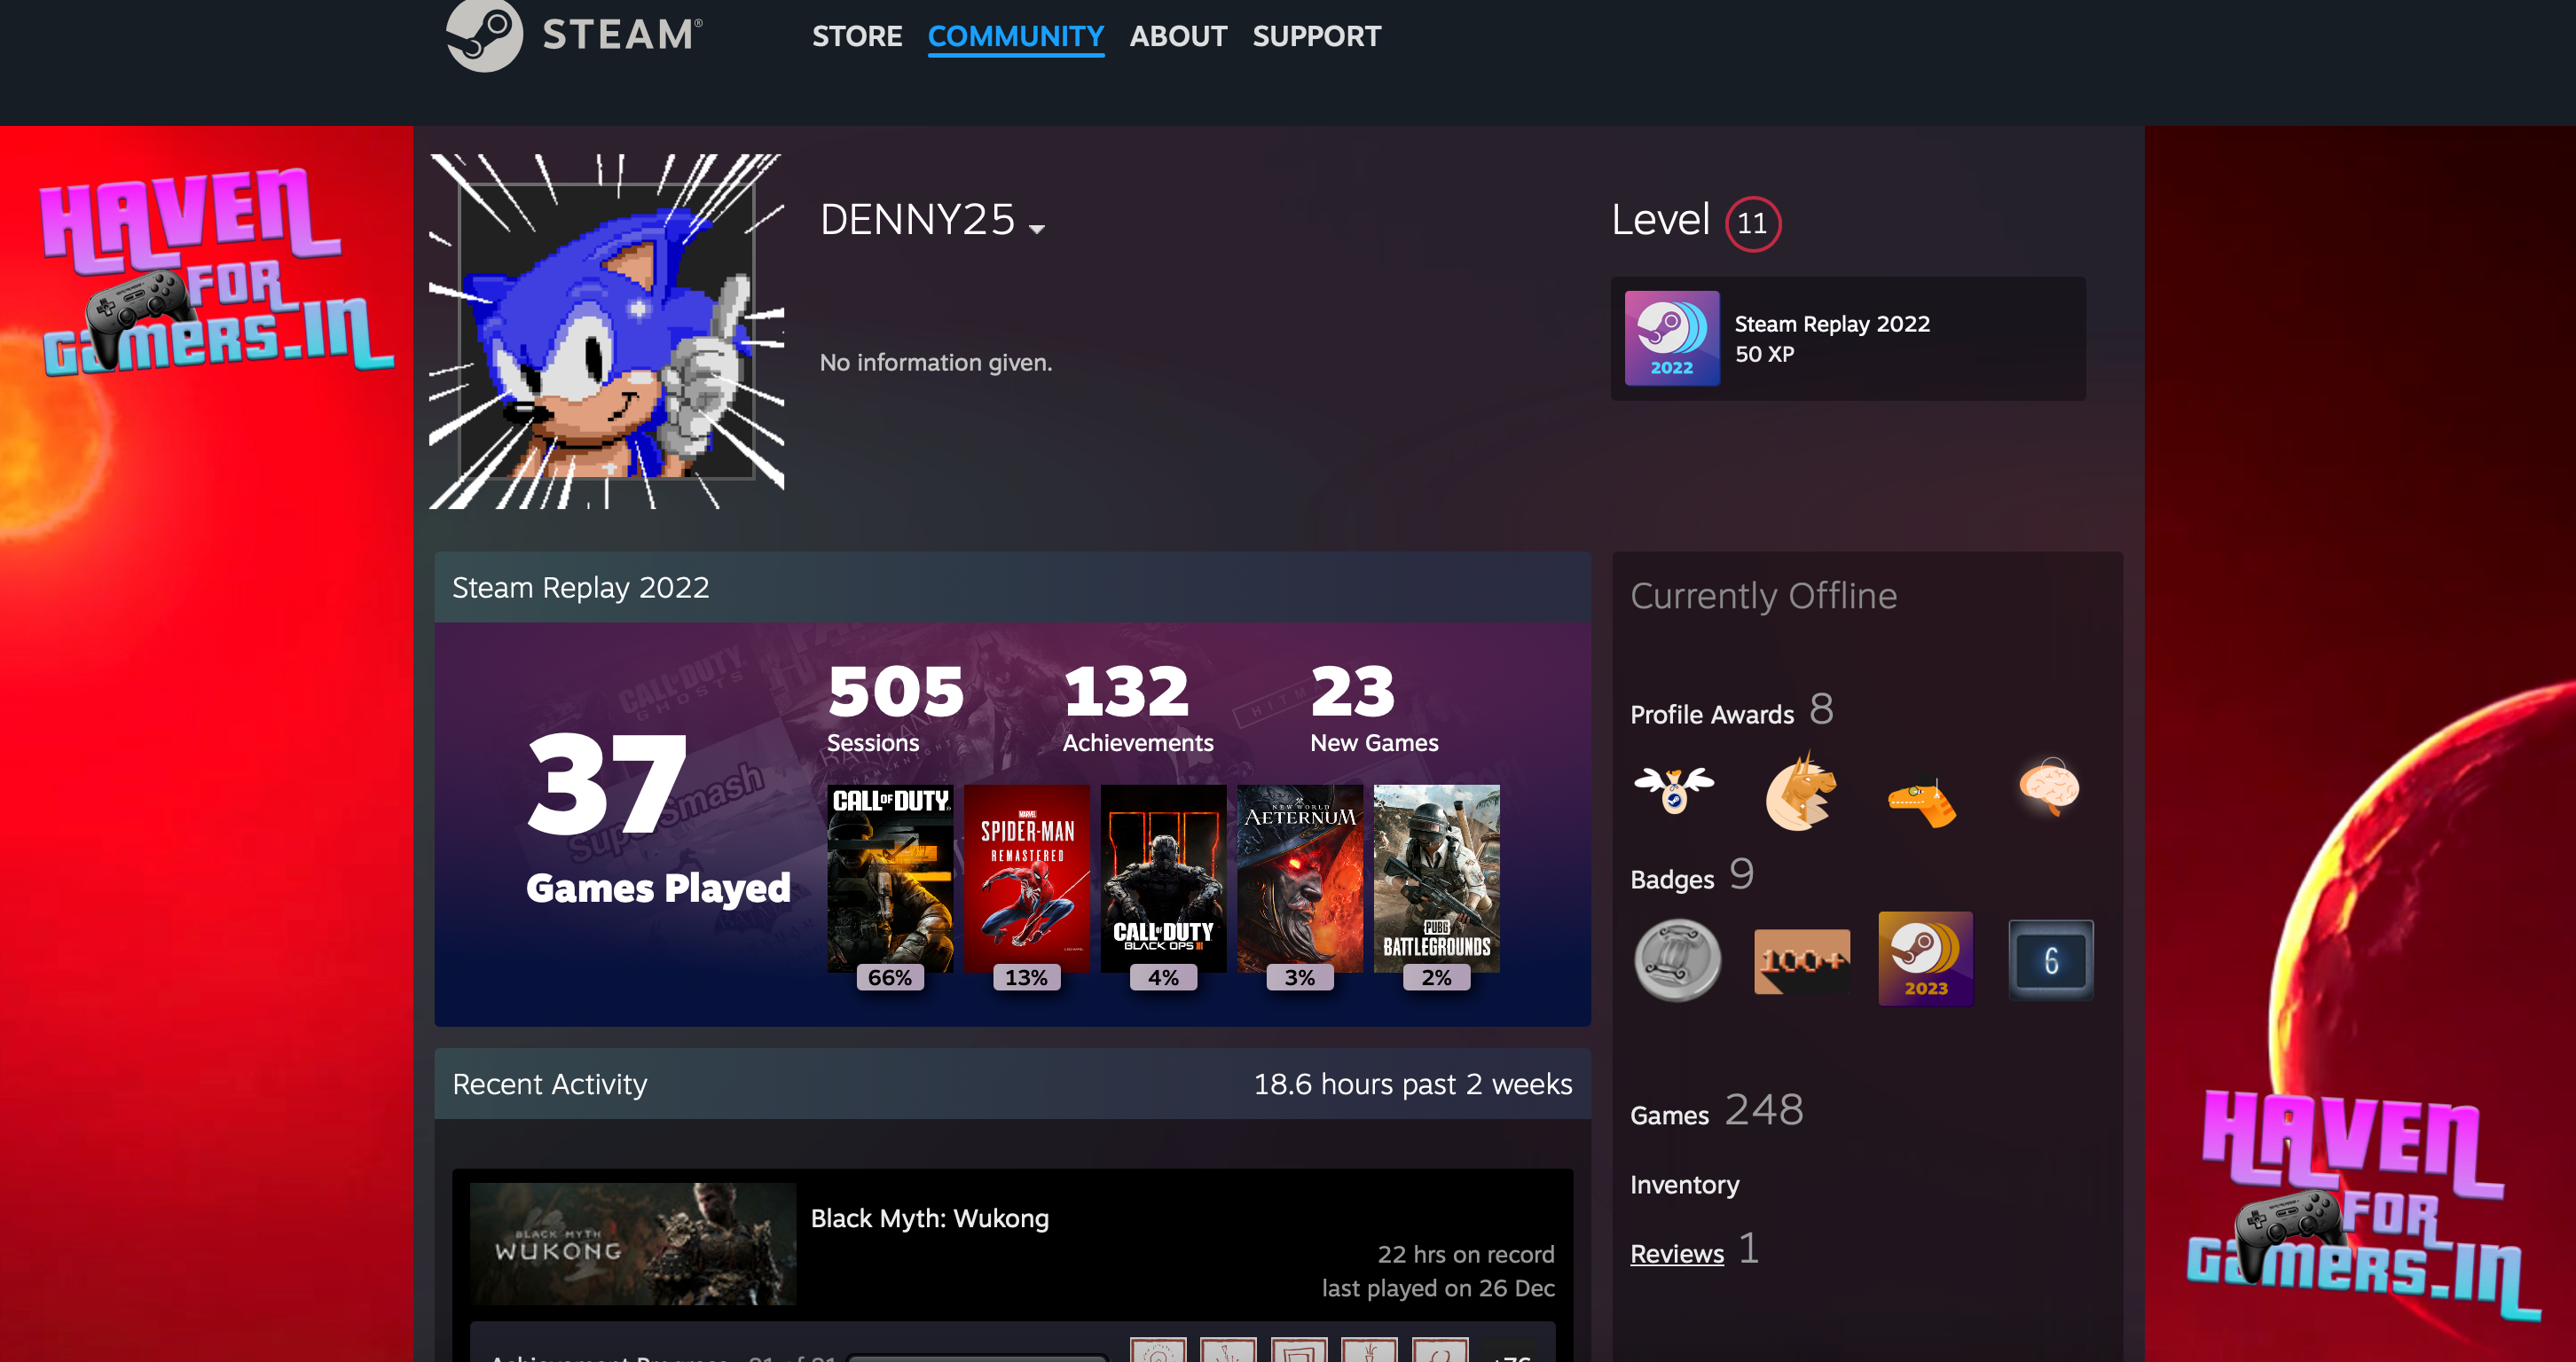Viewport: 2576px width, 1362px height.
Task: Click the Level 11 badge circle
Action: coord(1752,223)
